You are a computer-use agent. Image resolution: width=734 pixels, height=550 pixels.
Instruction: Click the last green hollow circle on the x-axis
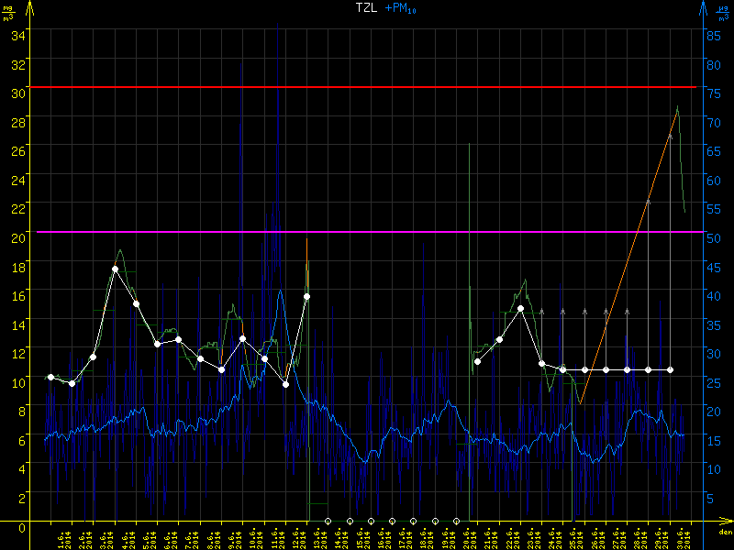[456, 521]
